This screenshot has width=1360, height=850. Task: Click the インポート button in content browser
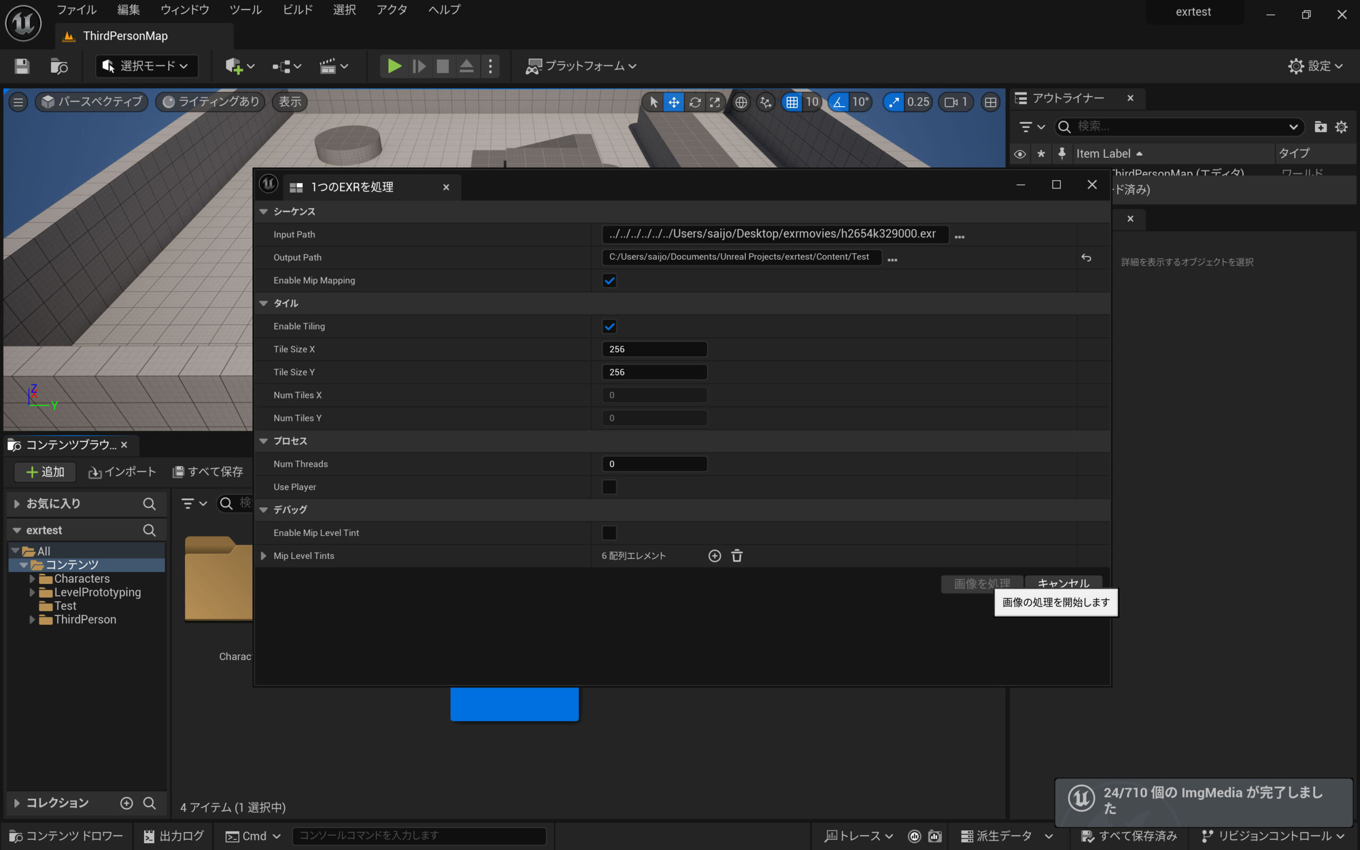122,472
